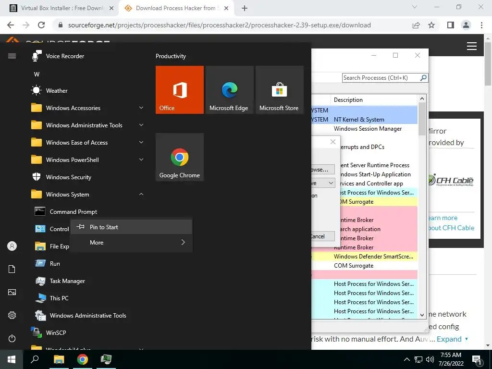Screen dimensions: 492x369
Task: Open the user account icon in Start sidebar
Action: click(x=12, y=246)
